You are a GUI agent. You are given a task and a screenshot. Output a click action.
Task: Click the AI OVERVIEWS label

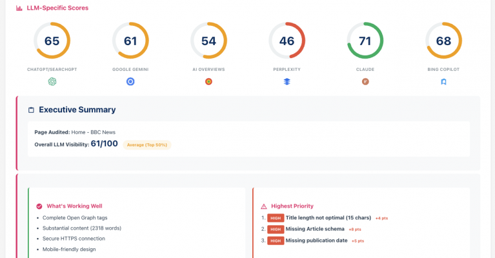coord(208,70)
